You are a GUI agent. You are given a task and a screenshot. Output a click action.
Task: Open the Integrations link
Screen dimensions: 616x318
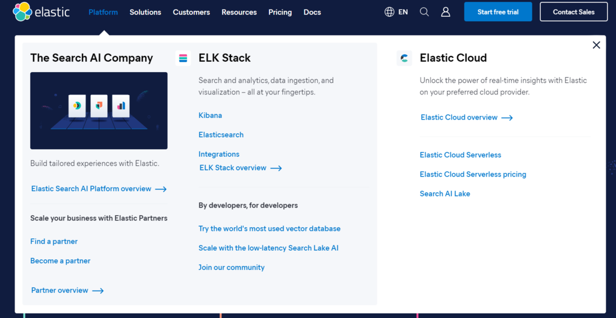point(219,154)
